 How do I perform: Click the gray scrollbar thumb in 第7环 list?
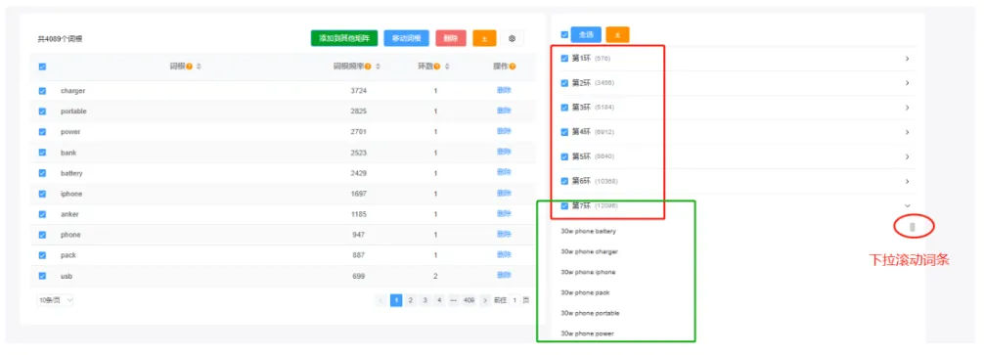pos(913,227)
